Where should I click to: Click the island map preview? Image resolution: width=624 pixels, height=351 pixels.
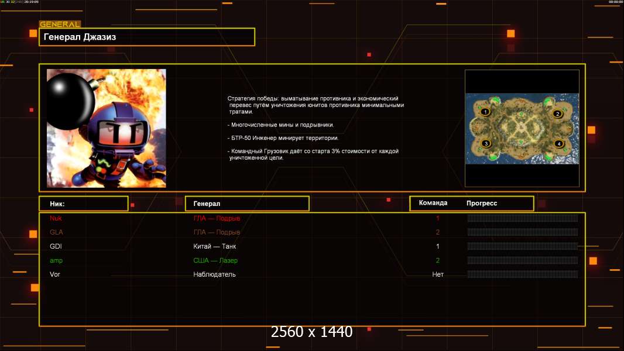pyautogui.click(x=522, y=128)
